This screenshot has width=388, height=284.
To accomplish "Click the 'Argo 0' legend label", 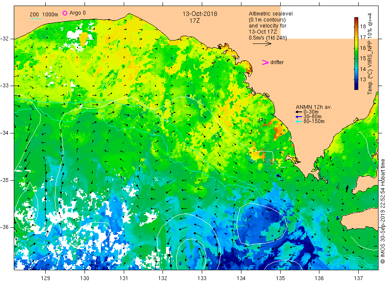I will (78, 13).
